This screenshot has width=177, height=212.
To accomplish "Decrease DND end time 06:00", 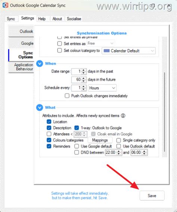I will [144, 154].
